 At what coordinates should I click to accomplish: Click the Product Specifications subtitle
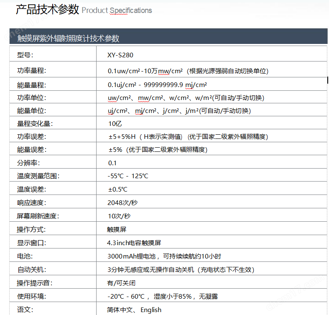point(117,10)
